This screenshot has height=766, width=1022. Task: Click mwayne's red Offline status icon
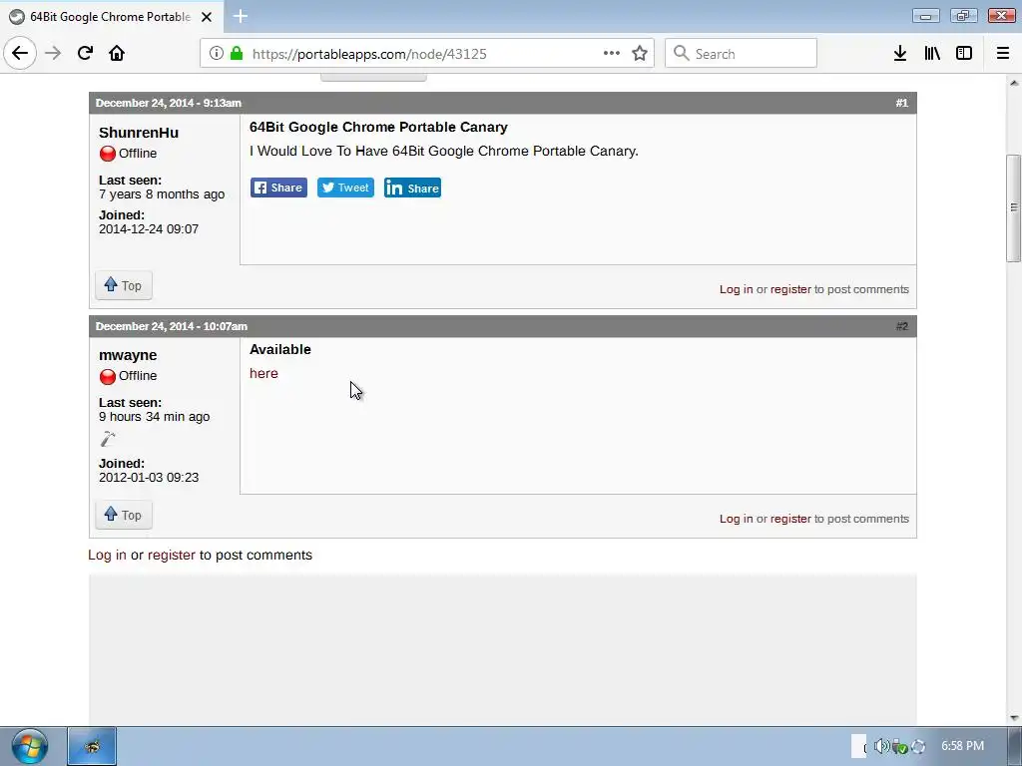108,376
